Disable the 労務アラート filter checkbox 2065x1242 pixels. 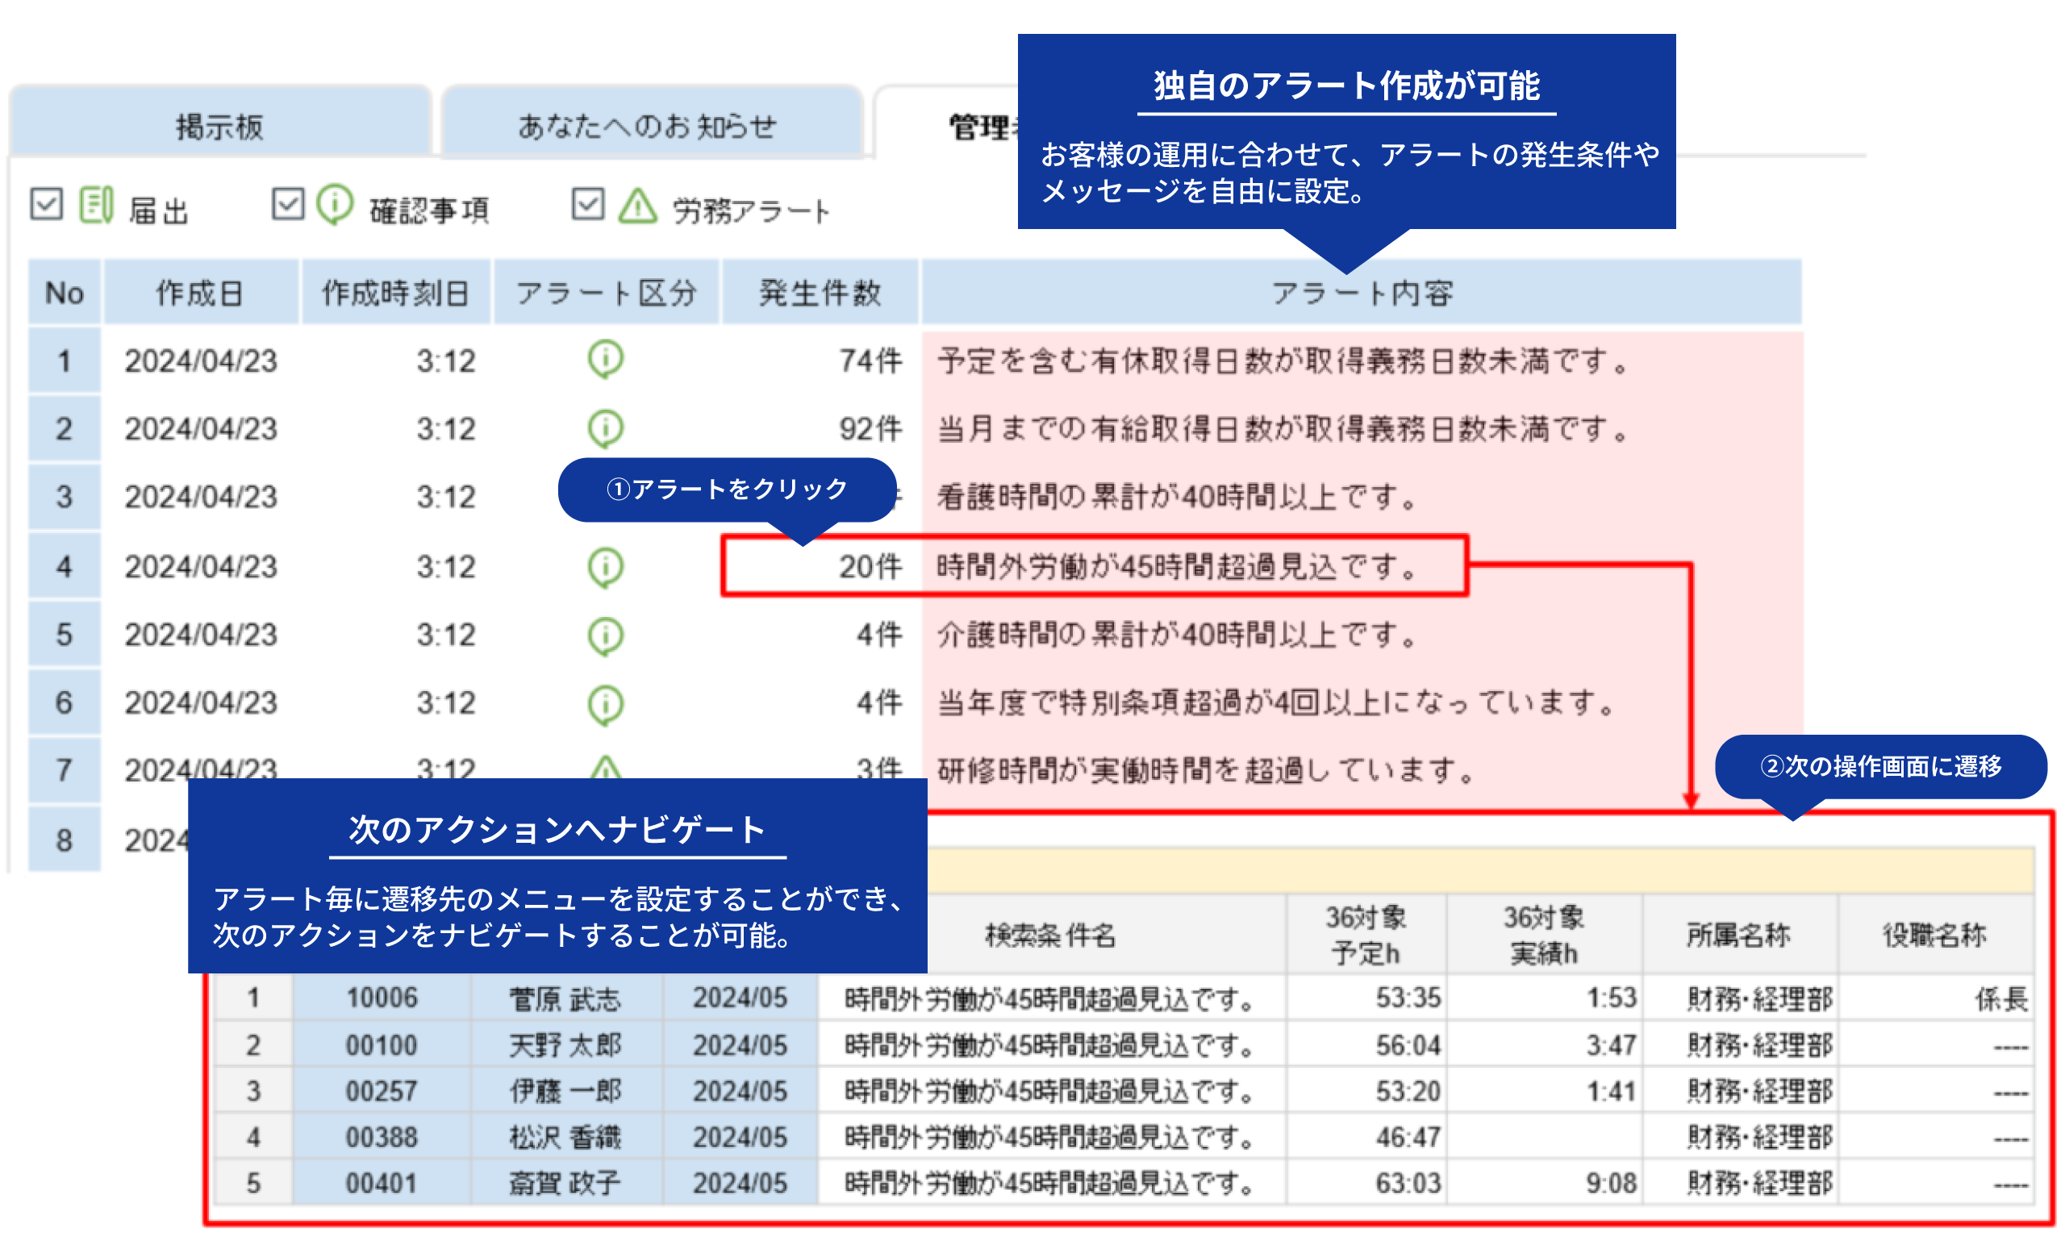pos(587,203)
